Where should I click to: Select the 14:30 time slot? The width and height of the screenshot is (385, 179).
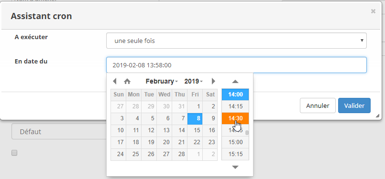(235, 118)
